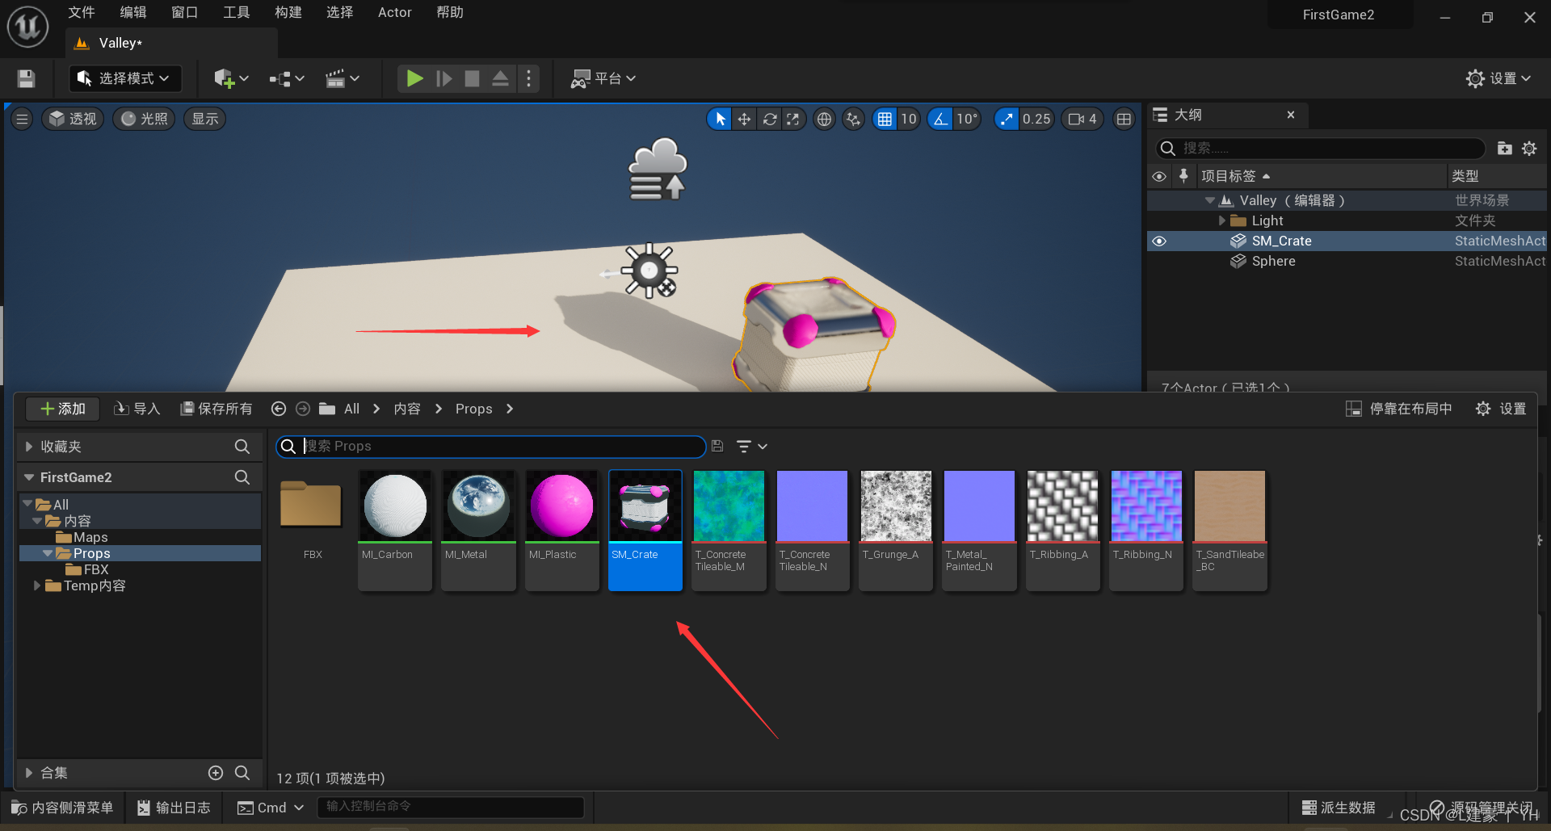This screenshot has height=831, width=1551.
Task: Open the content filter options icon
Action: [751, 447]
